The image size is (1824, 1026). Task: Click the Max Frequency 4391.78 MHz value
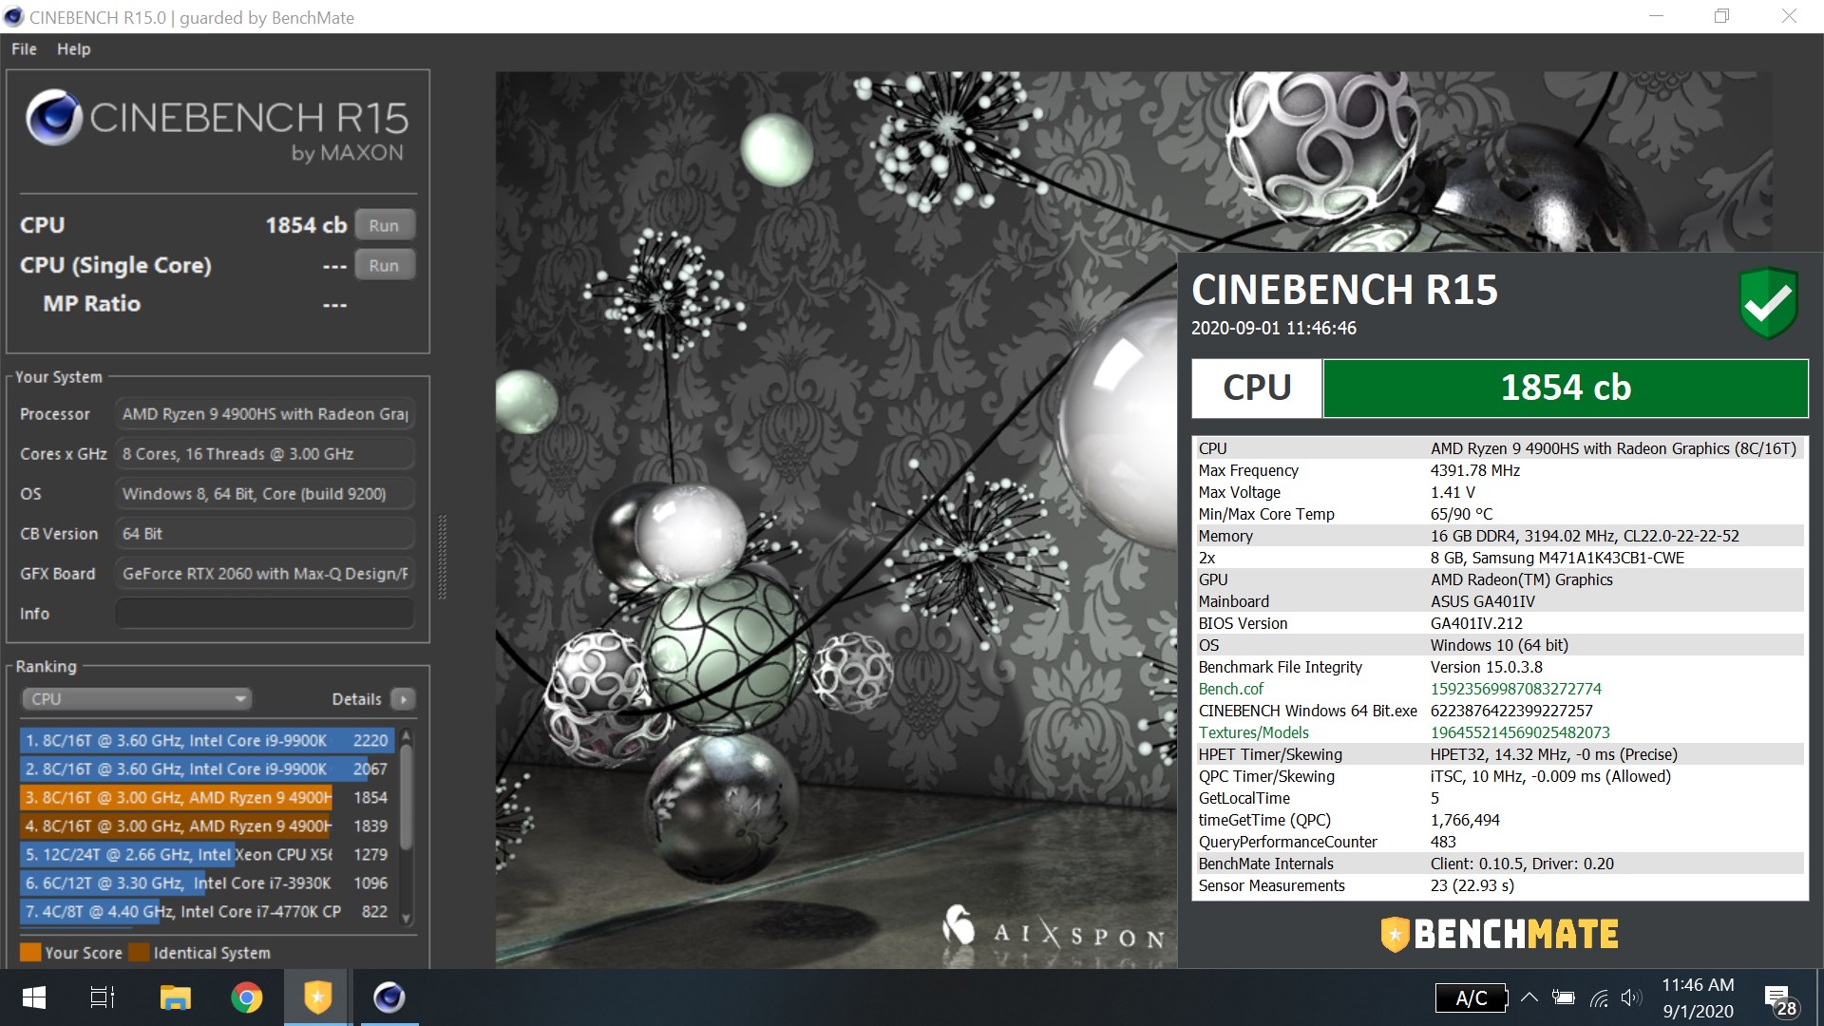pos(1474,470)
